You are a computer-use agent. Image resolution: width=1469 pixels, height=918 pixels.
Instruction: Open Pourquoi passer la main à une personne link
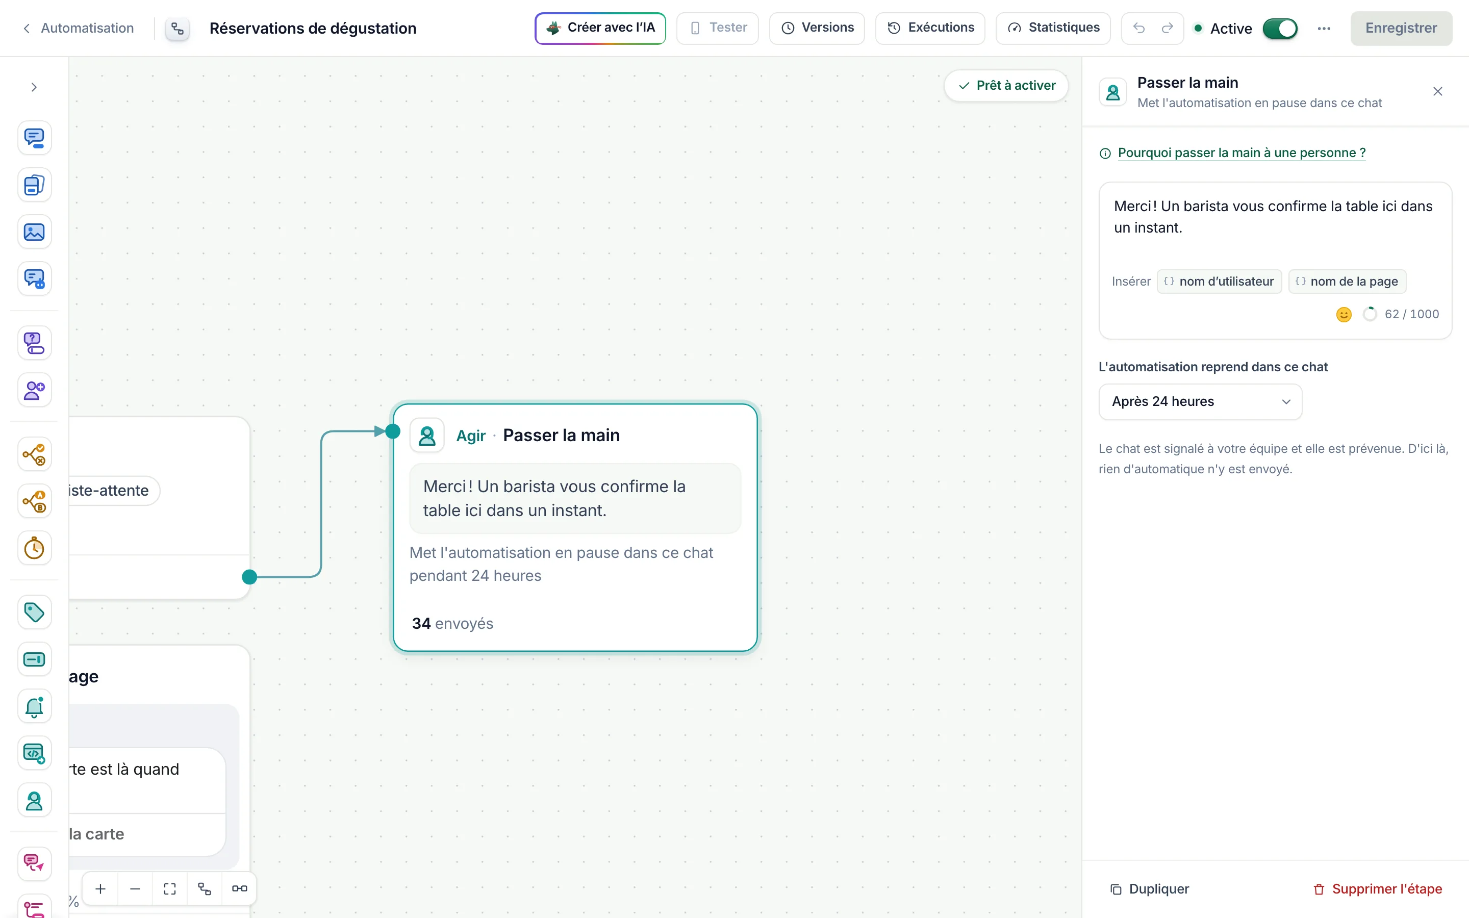click(1242, 152)
